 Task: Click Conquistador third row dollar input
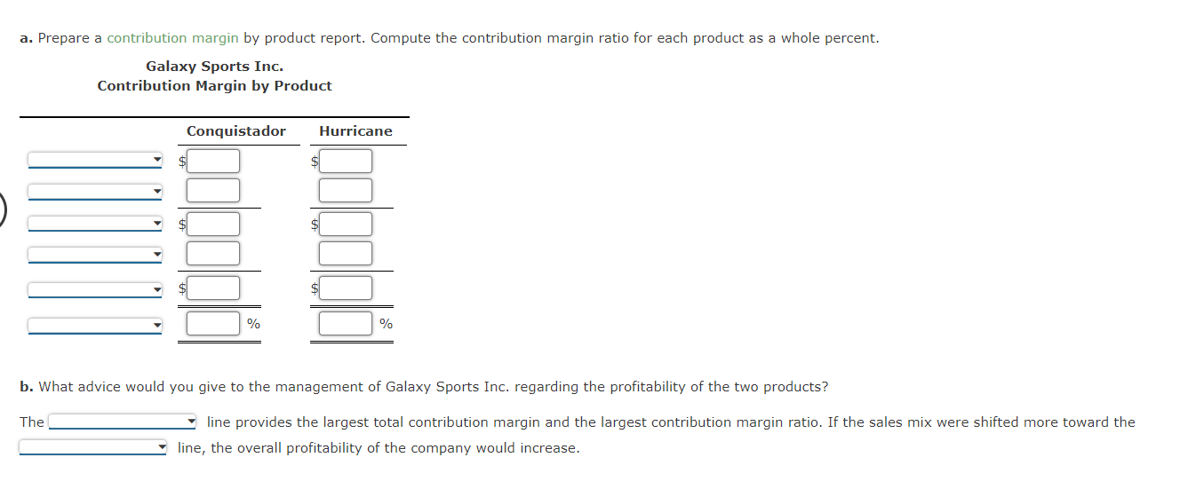213,224
